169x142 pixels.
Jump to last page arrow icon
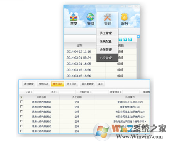click(x=130, y=39)
